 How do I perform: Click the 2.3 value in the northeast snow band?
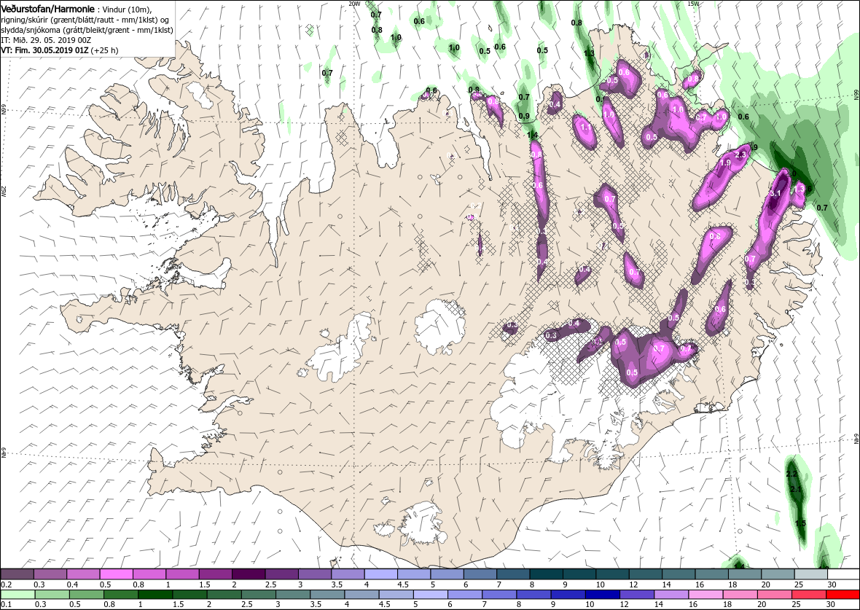[x=740, y=155]
